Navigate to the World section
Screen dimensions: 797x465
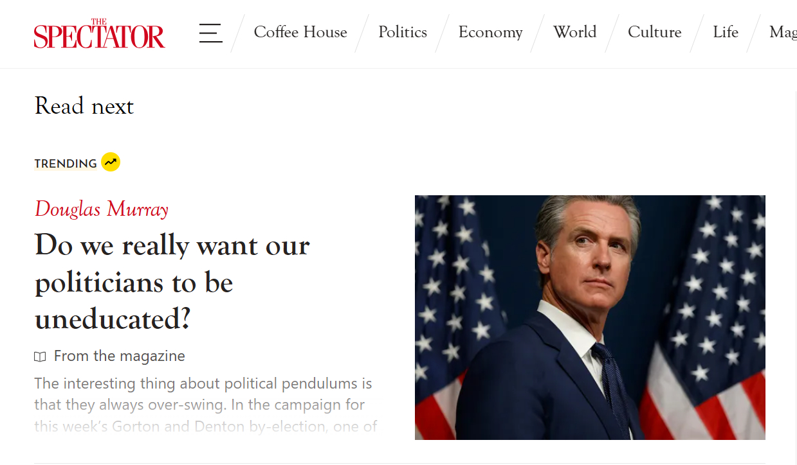pos(575,32)
